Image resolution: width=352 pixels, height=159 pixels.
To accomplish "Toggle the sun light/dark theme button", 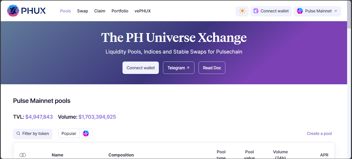I will 242,11.
